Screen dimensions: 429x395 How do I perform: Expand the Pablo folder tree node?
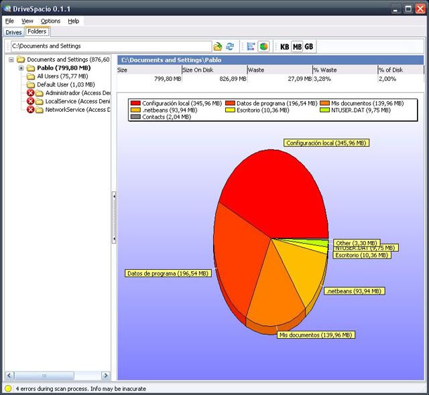pyautogui.click(x=21, y=68)
